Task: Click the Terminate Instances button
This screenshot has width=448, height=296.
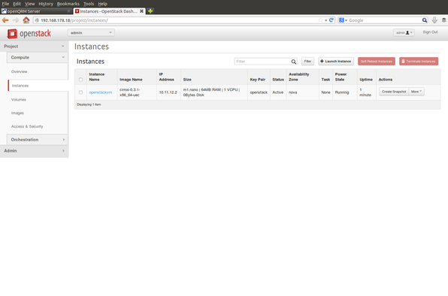Action: coord(419,62)
